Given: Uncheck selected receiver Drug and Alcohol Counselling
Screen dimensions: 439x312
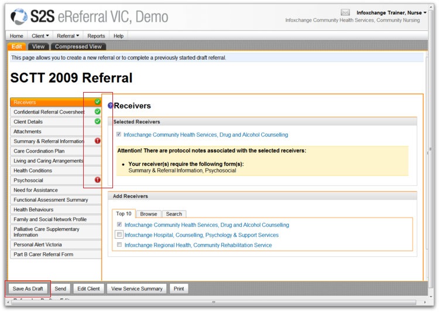Looking at the screenshot, I should [x=119, y=134].
